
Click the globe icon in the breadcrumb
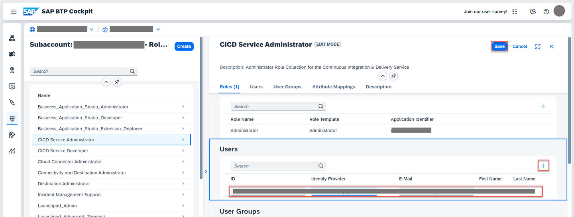pyautogui.click(x=33, y=29)
